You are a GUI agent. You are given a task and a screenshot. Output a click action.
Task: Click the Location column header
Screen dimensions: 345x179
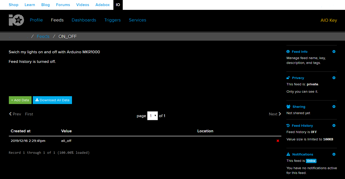click(x=205, y=131)
